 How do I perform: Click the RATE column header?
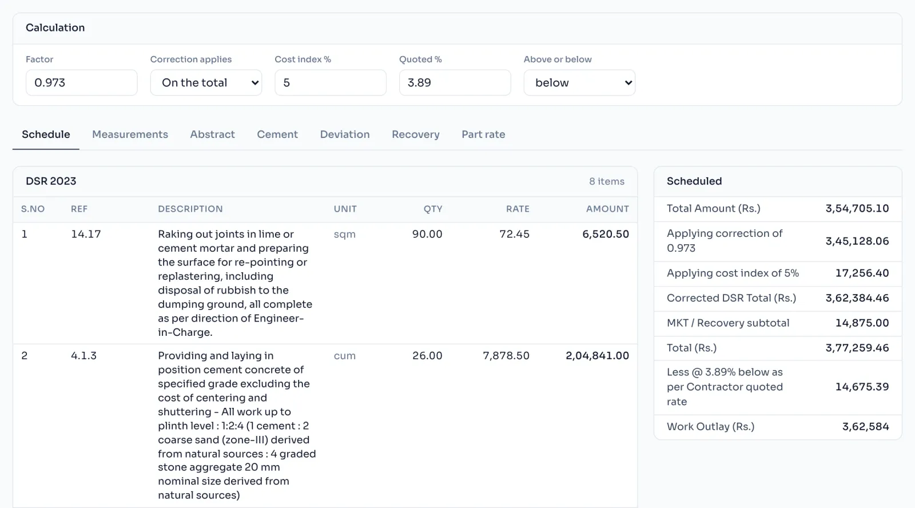(x=518, y=209)
